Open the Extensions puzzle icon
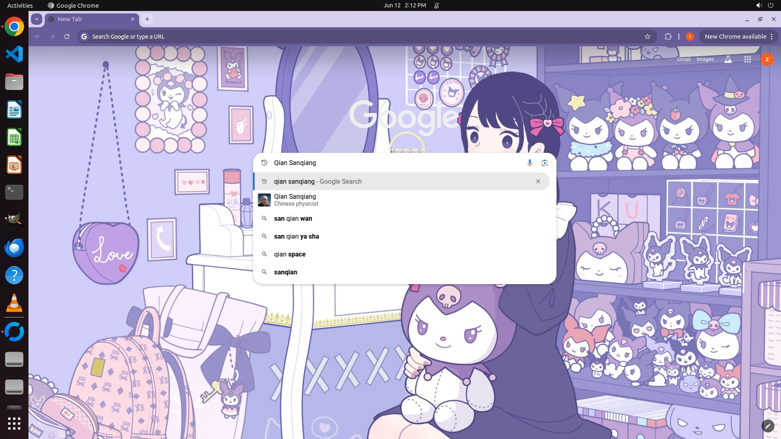Image resolution: width=781 pixels, height=439 pixels. coord(668,37)
